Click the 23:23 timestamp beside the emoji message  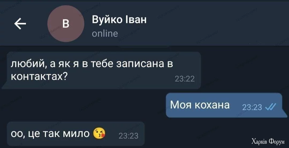click(x=128, y=136)
